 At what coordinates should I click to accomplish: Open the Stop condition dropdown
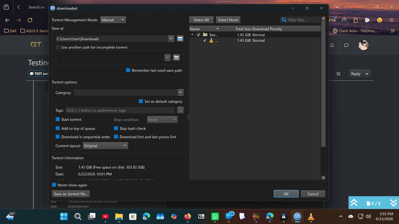(x=162, y=119)
